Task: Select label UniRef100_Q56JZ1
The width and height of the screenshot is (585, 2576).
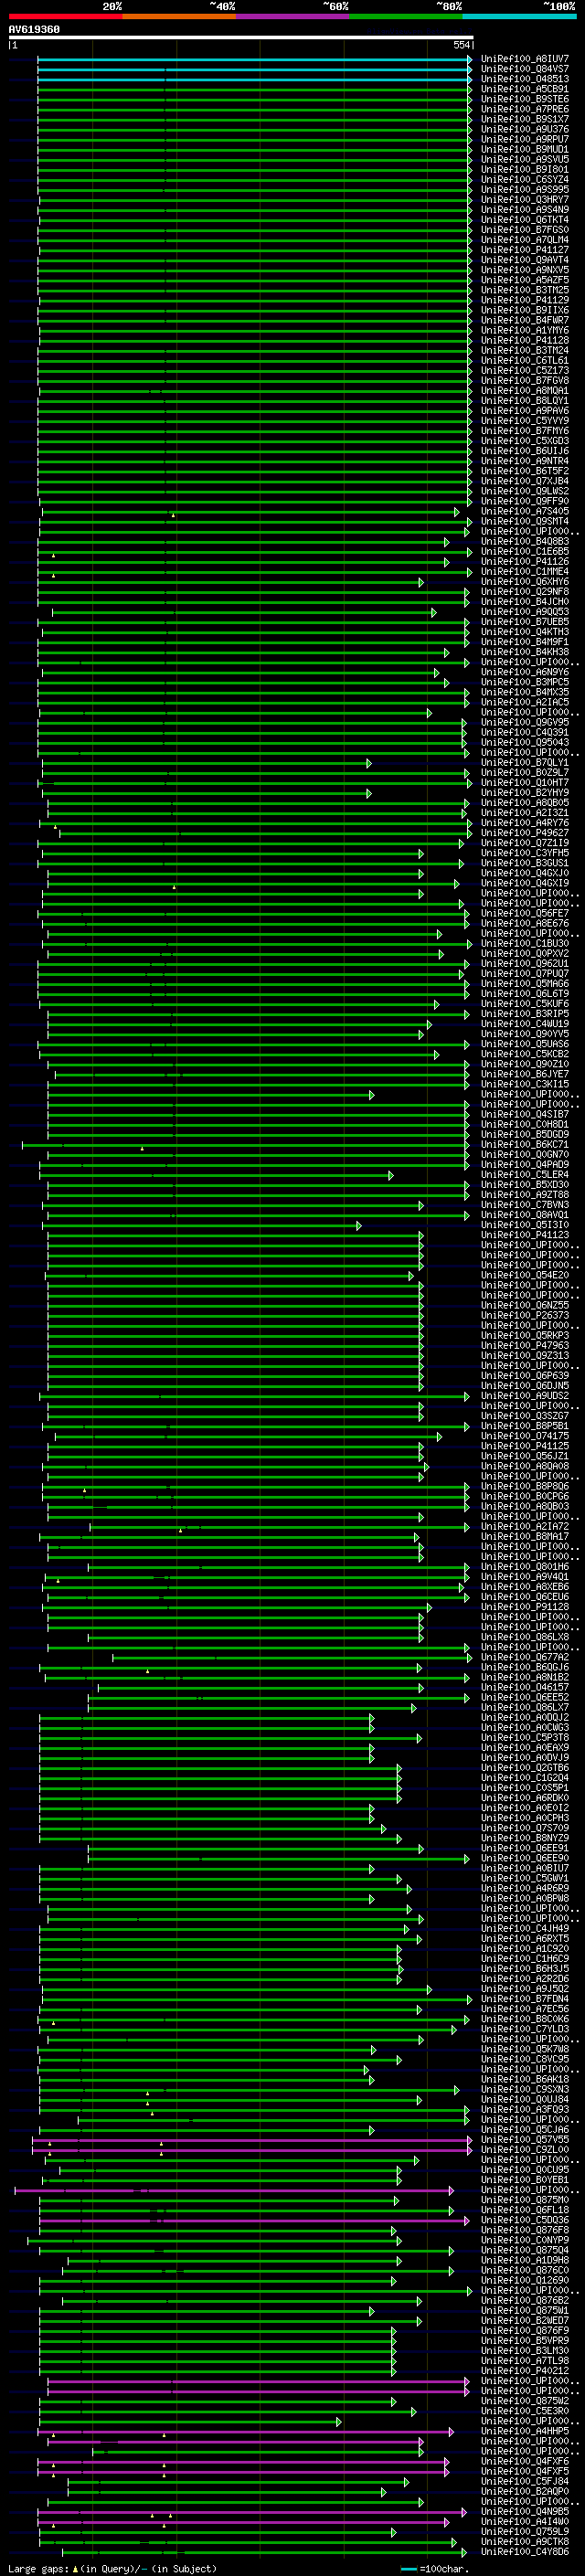Action: (524, 1456)
